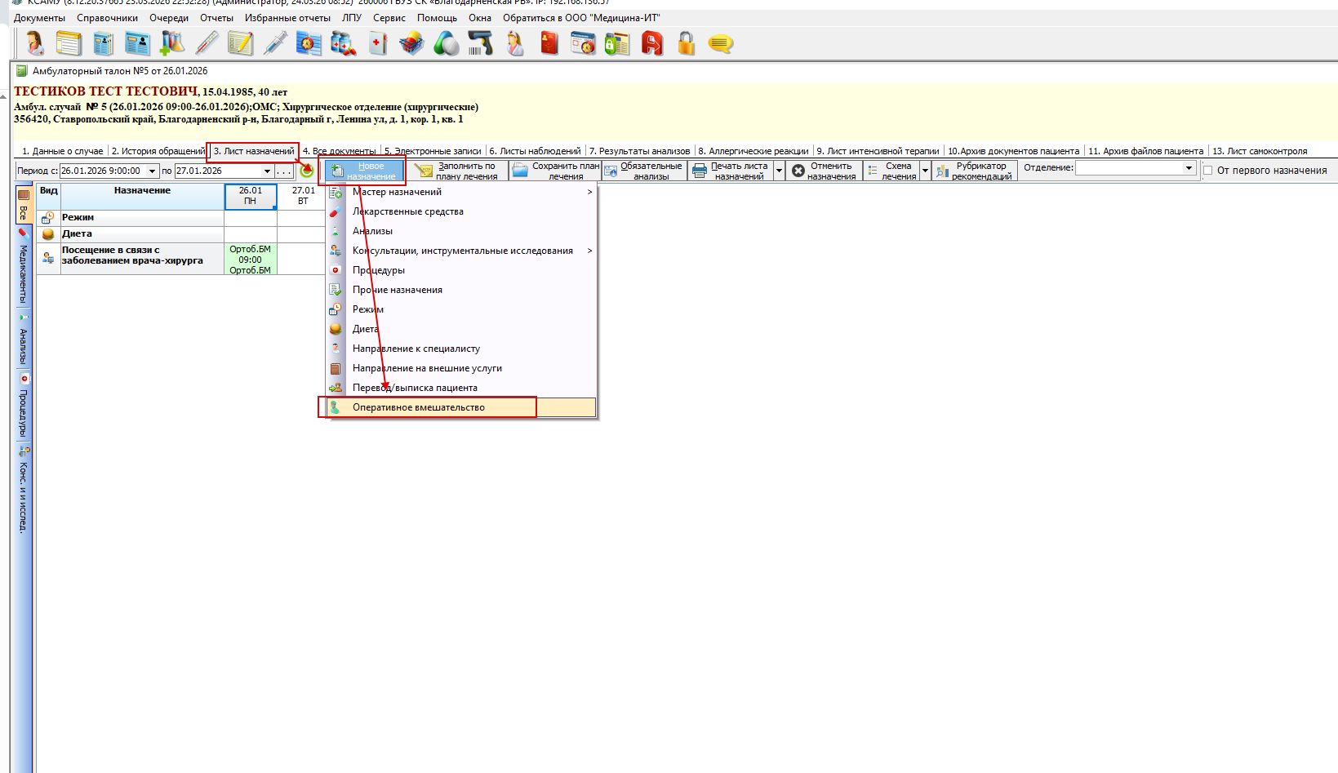Select 'Оперативное вмешательство' from the menu

419,407
